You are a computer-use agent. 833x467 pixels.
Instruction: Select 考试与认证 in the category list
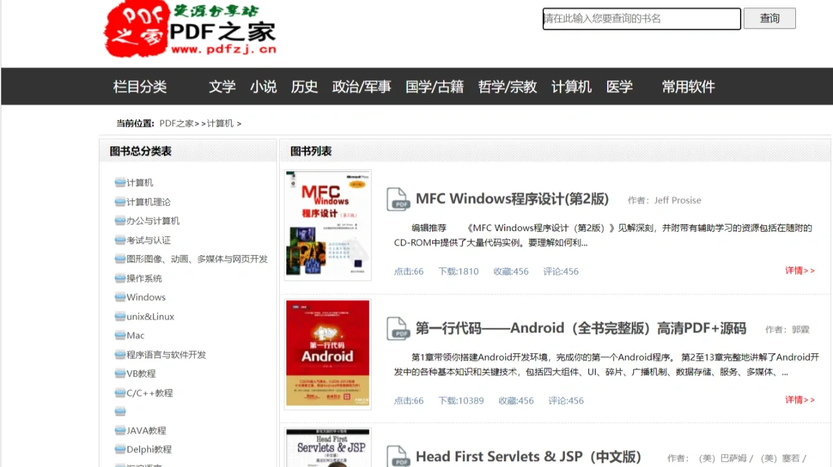click(148, 240)
